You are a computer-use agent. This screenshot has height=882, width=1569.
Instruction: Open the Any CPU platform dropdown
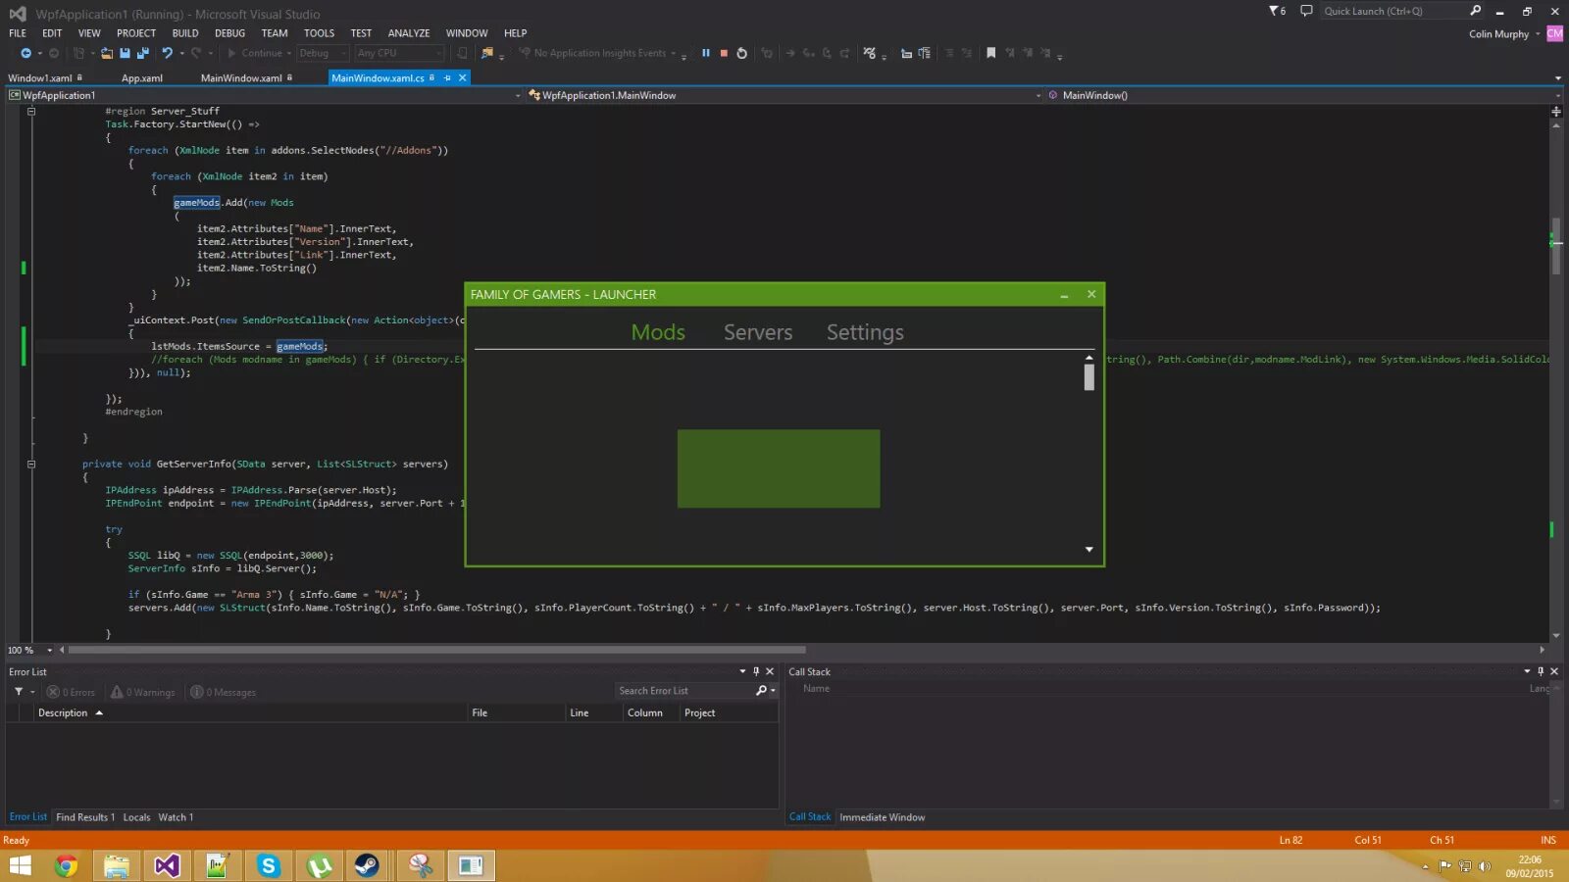400,53
